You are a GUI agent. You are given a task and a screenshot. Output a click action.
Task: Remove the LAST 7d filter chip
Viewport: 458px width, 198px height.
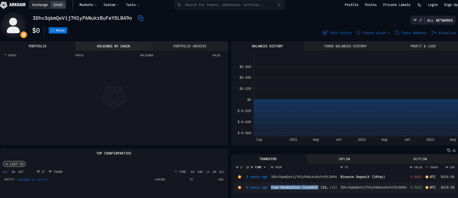(7, 164)
